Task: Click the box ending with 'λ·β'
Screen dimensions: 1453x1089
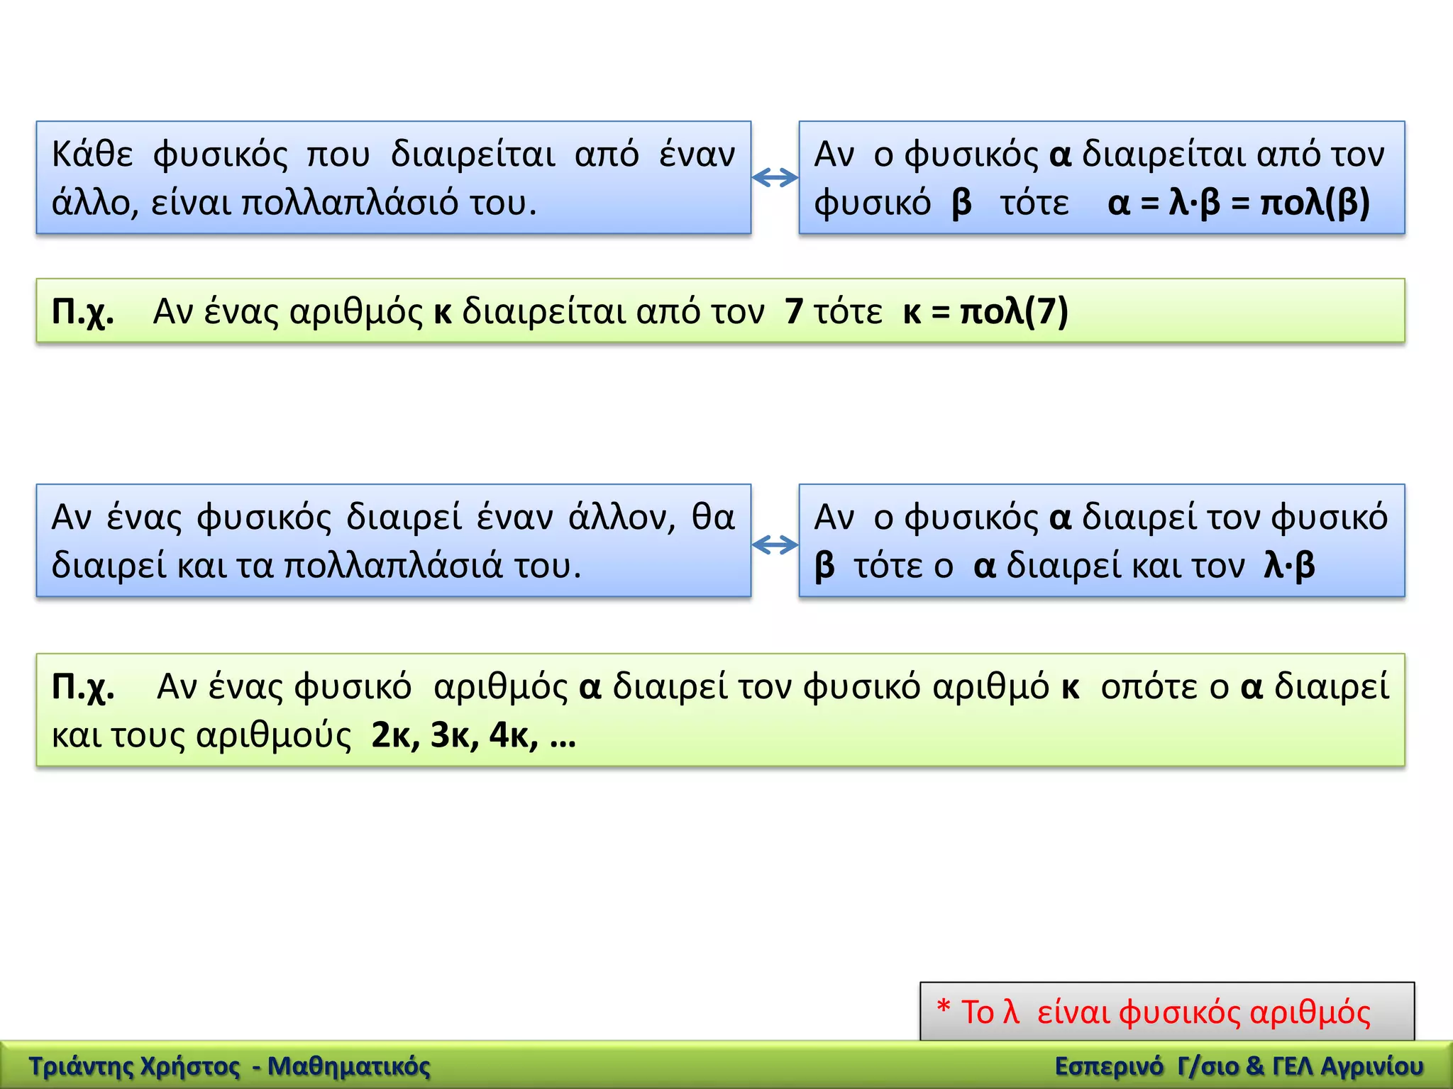Action: (1101, 540)
